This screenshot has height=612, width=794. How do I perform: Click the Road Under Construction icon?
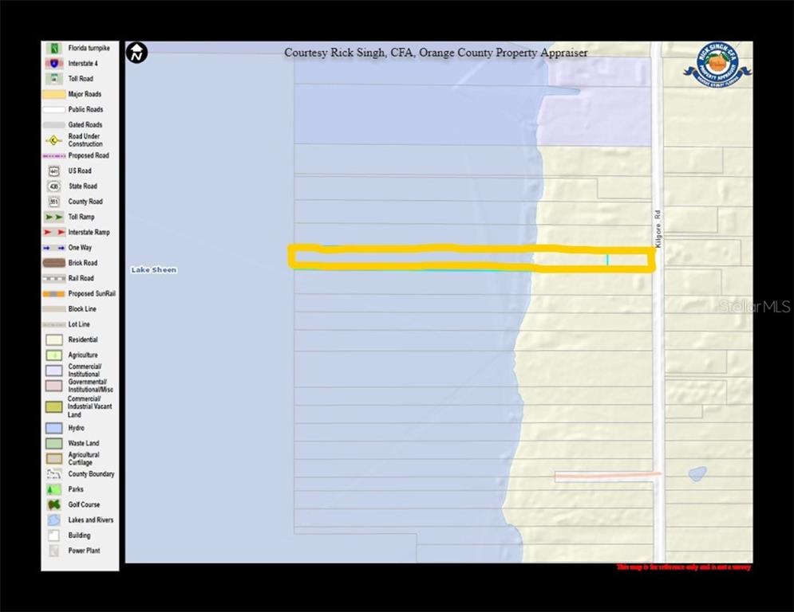click(x=53, y=140)
